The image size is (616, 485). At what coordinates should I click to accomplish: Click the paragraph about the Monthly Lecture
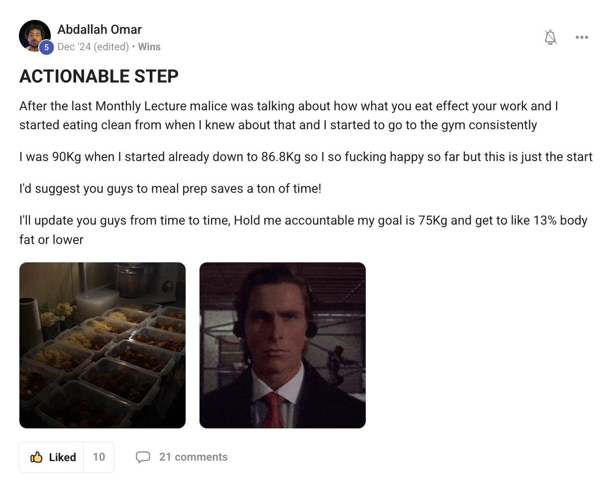(x=289, y=115)
